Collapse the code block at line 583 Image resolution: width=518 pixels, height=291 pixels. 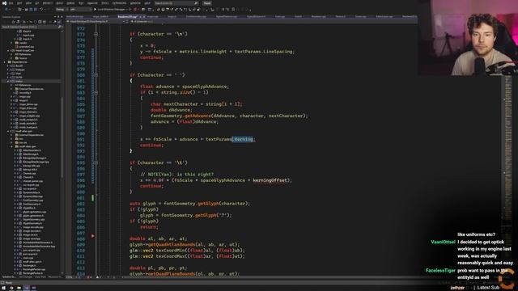tap(96, 92)
